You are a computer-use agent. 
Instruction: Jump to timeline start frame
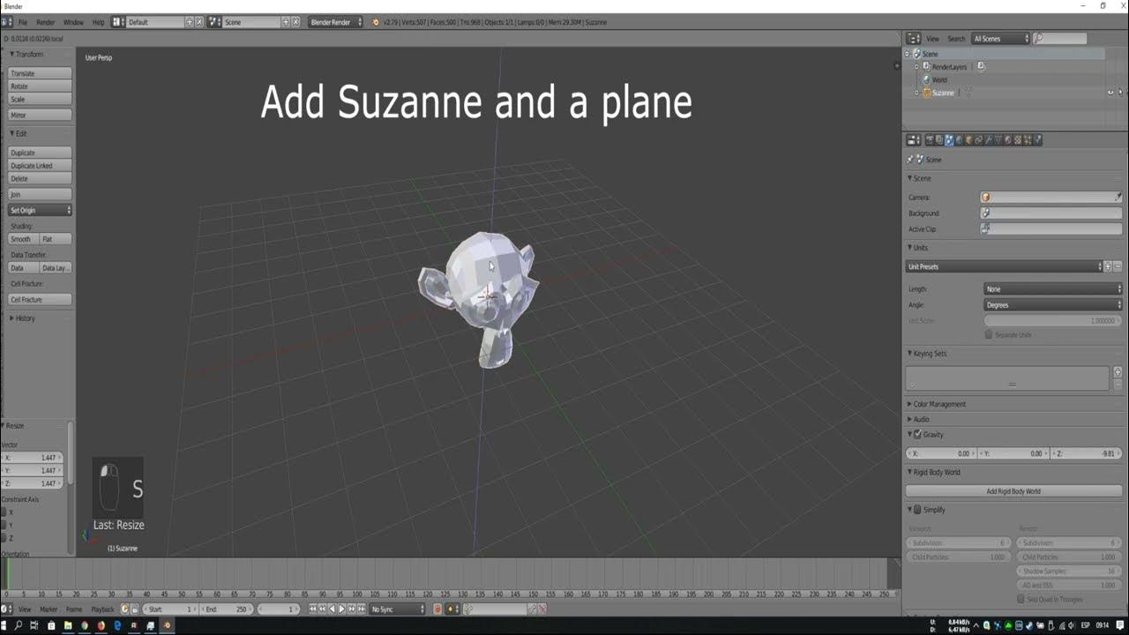(313, 609)
